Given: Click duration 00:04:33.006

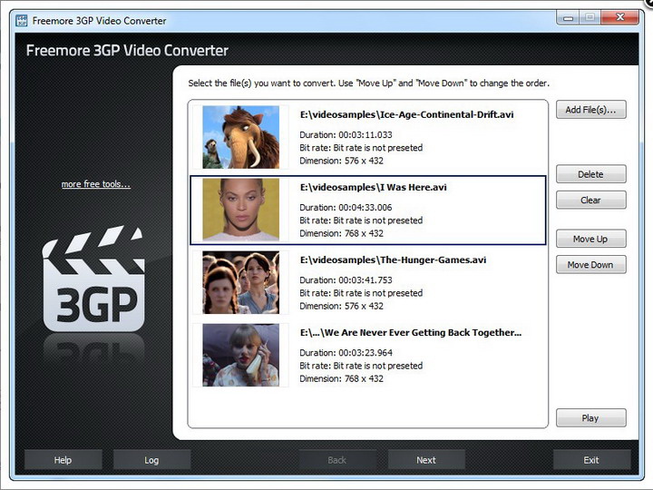Looking at the screenshot, I should click(x=346, y=208).
